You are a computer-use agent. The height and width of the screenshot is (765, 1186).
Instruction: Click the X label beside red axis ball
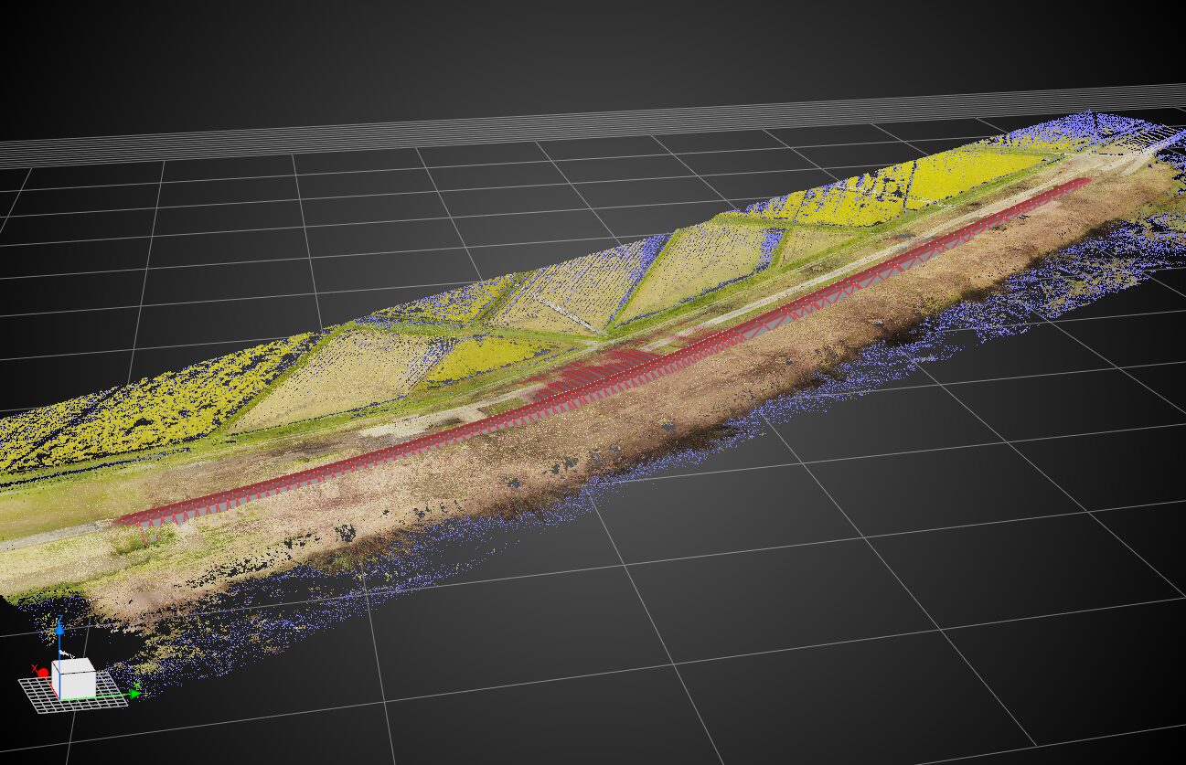click(35, 668)
